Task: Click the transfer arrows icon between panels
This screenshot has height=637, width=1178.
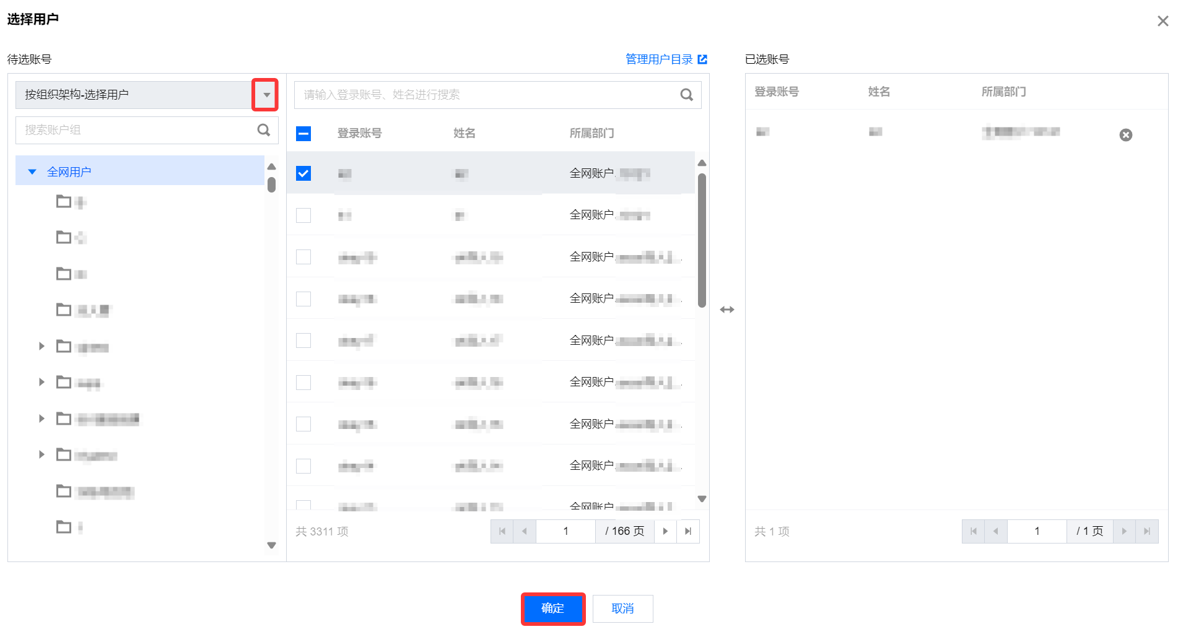Action: pos(727,310)
